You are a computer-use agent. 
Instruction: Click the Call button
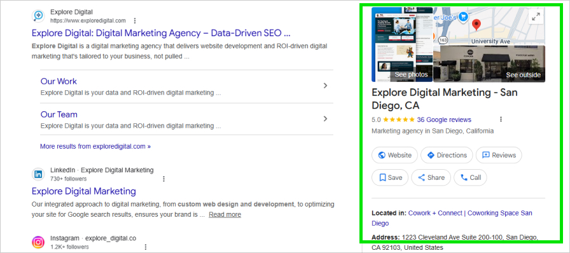pos(470,177)
